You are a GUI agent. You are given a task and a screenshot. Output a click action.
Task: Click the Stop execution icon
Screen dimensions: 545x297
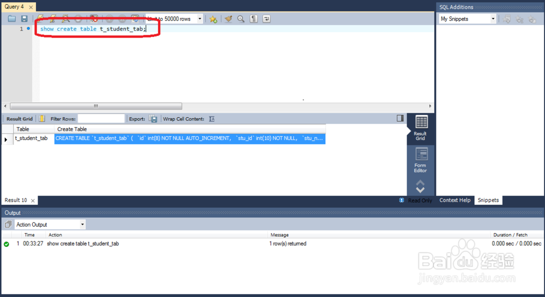click(x=78, y=19)
